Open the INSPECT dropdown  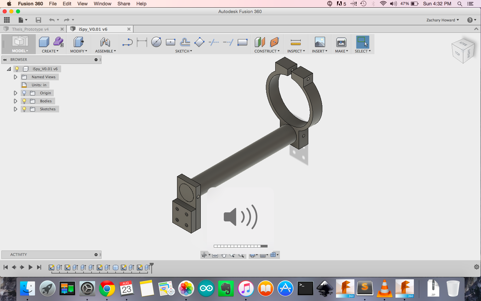point(296,51)
